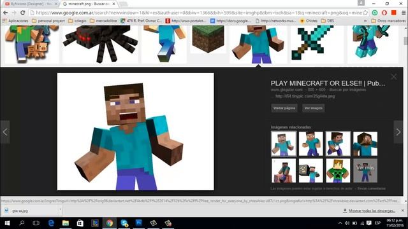Viewport: 408px width, 229px height.
Task: Click the 'Visitar página' button
Action: tap(284, 108)
